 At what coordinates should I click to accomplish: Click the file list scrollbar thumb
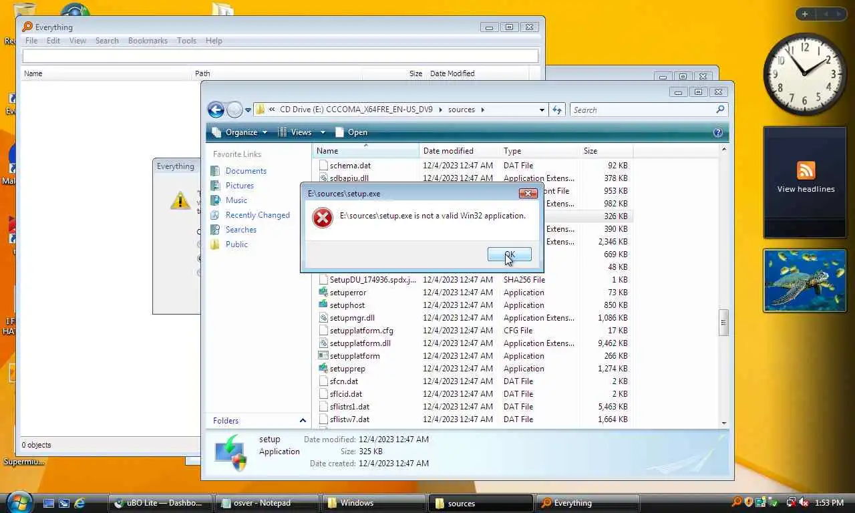[x=723, y=322]
